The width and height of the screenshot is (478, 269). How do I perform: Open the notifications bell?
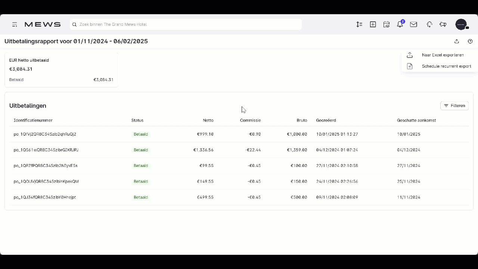point(400,24)
